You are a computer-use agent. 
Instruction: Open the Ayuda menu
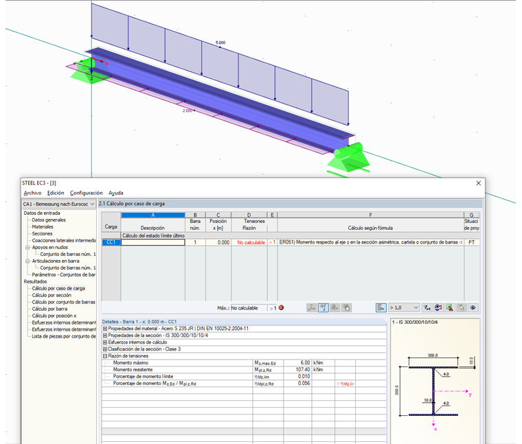(x=116, y=193)
